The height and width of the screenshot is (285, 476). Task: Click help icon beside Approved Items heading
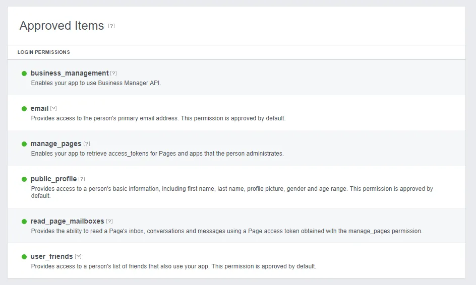111,26
